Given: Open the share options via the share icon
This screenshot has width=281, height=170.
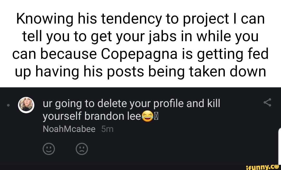Looking at the screenshot, I should [x=268, y=103].
